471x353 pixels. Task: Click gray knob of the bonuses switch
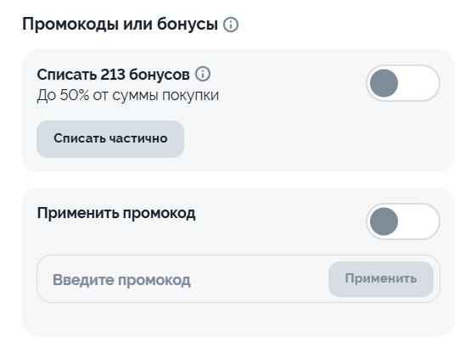pyautogui.click(x=384, y=83)
